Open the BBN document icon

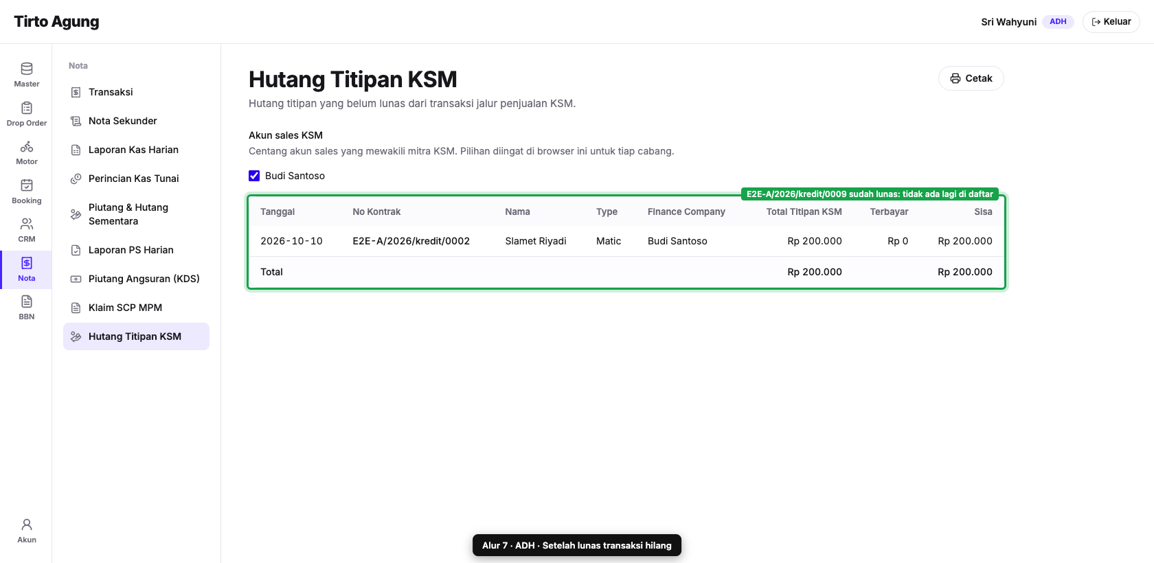click(27, 301)
